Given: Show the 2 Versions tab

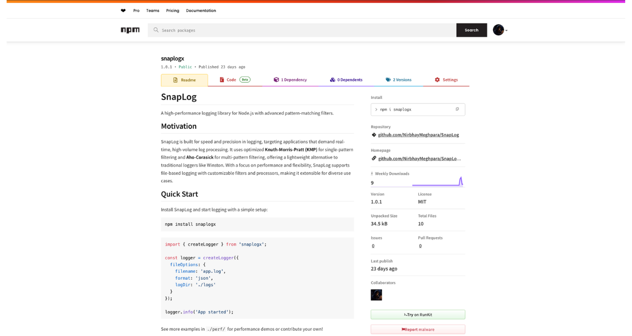Looking at the screenshot, I should (398, 79).
